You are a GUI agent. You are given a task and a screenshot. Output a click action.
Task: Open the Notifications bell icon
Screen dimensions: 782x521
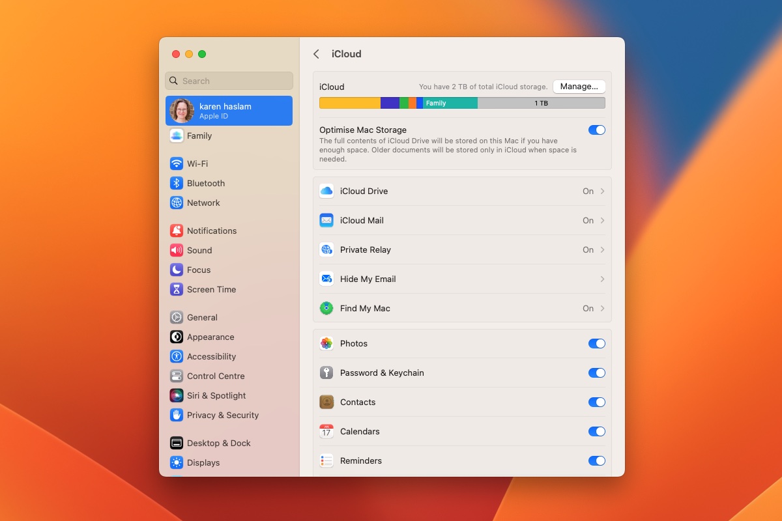177,231
